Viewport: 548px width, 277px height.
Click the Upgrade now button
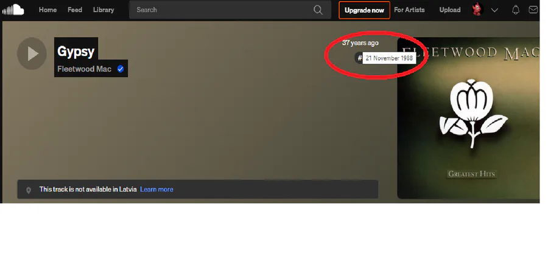coord(364,10)
